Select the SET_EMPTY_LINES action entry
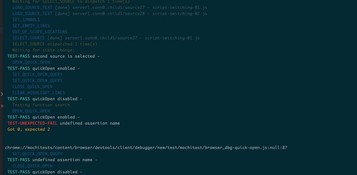The image size is (357, 175). point(31,26)
